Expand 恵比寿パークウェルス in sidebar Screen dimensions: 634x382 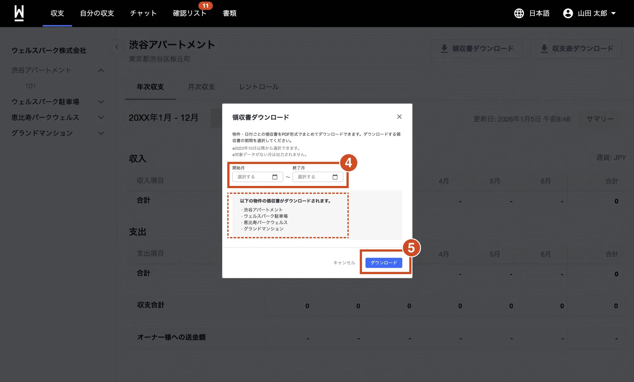point(101,117)
